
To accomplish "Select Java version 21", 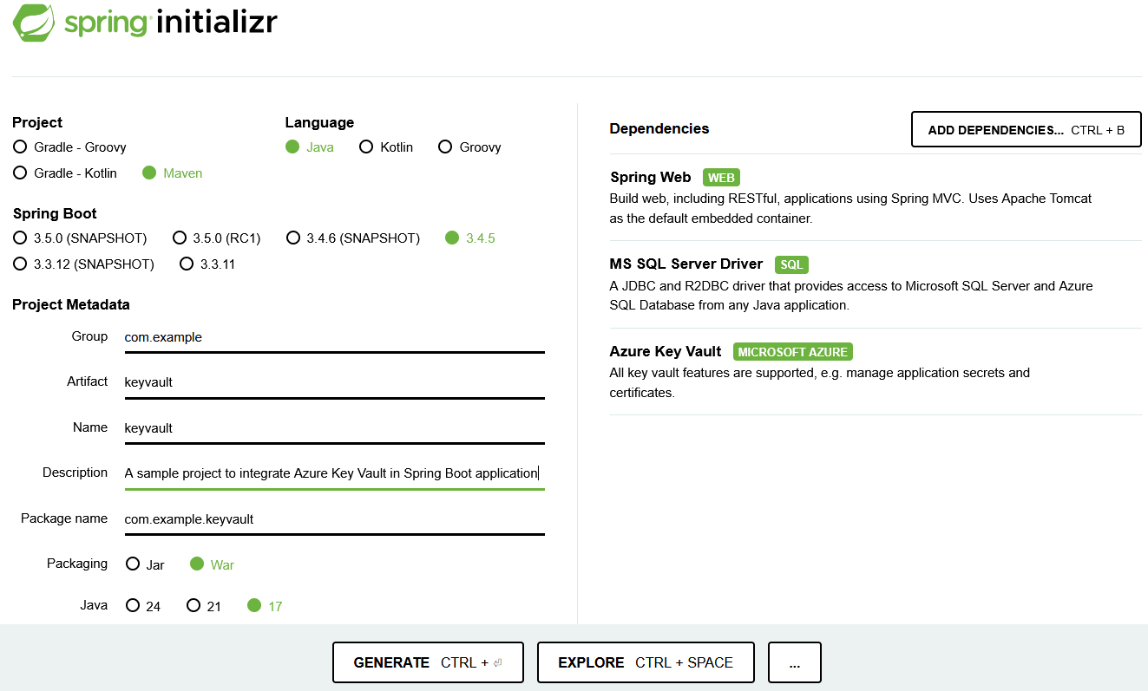I will [204, 606].
